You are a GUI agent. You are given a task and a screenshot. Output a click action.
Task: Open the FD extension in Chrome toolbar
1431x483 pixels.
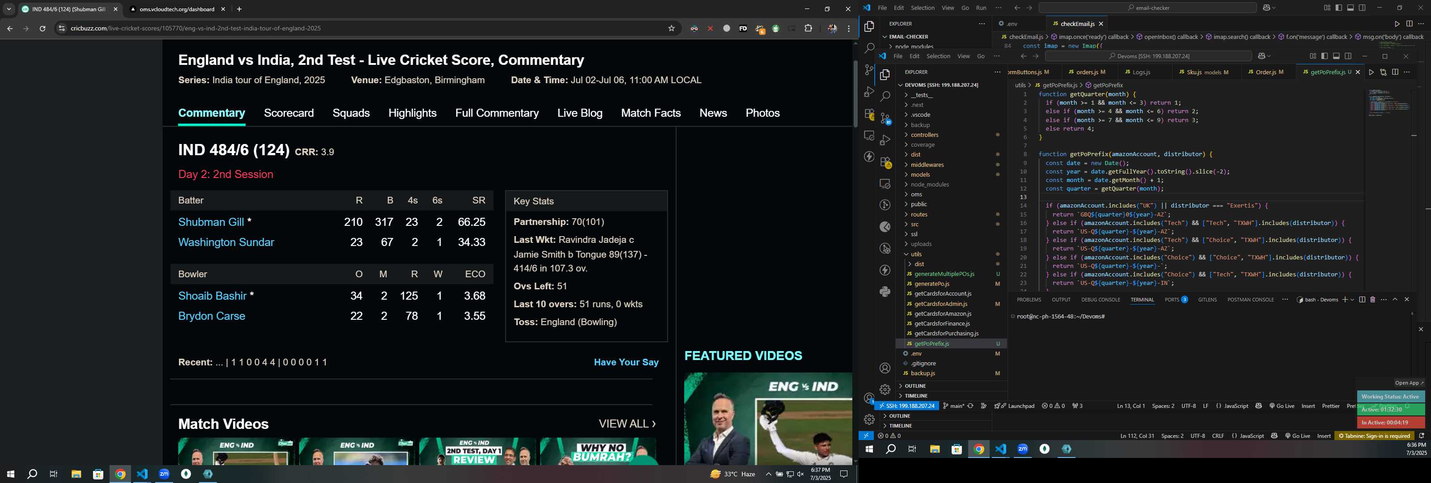(743, 28)
